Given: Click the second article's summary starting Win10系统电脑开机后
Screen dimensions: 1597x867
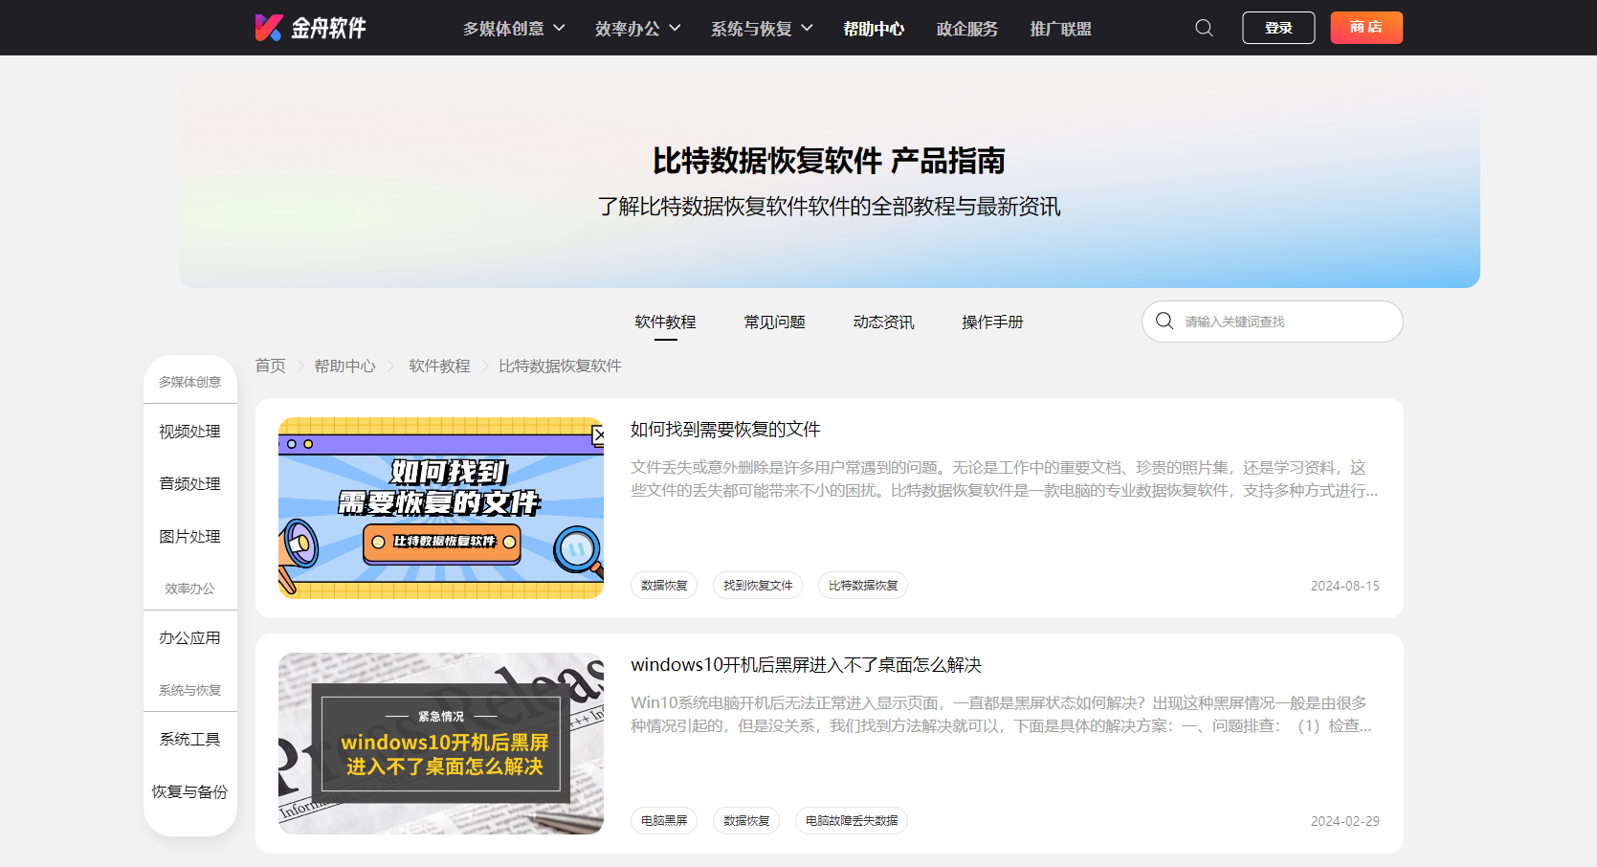Looking at the screenshot, I should [1001, 715].
